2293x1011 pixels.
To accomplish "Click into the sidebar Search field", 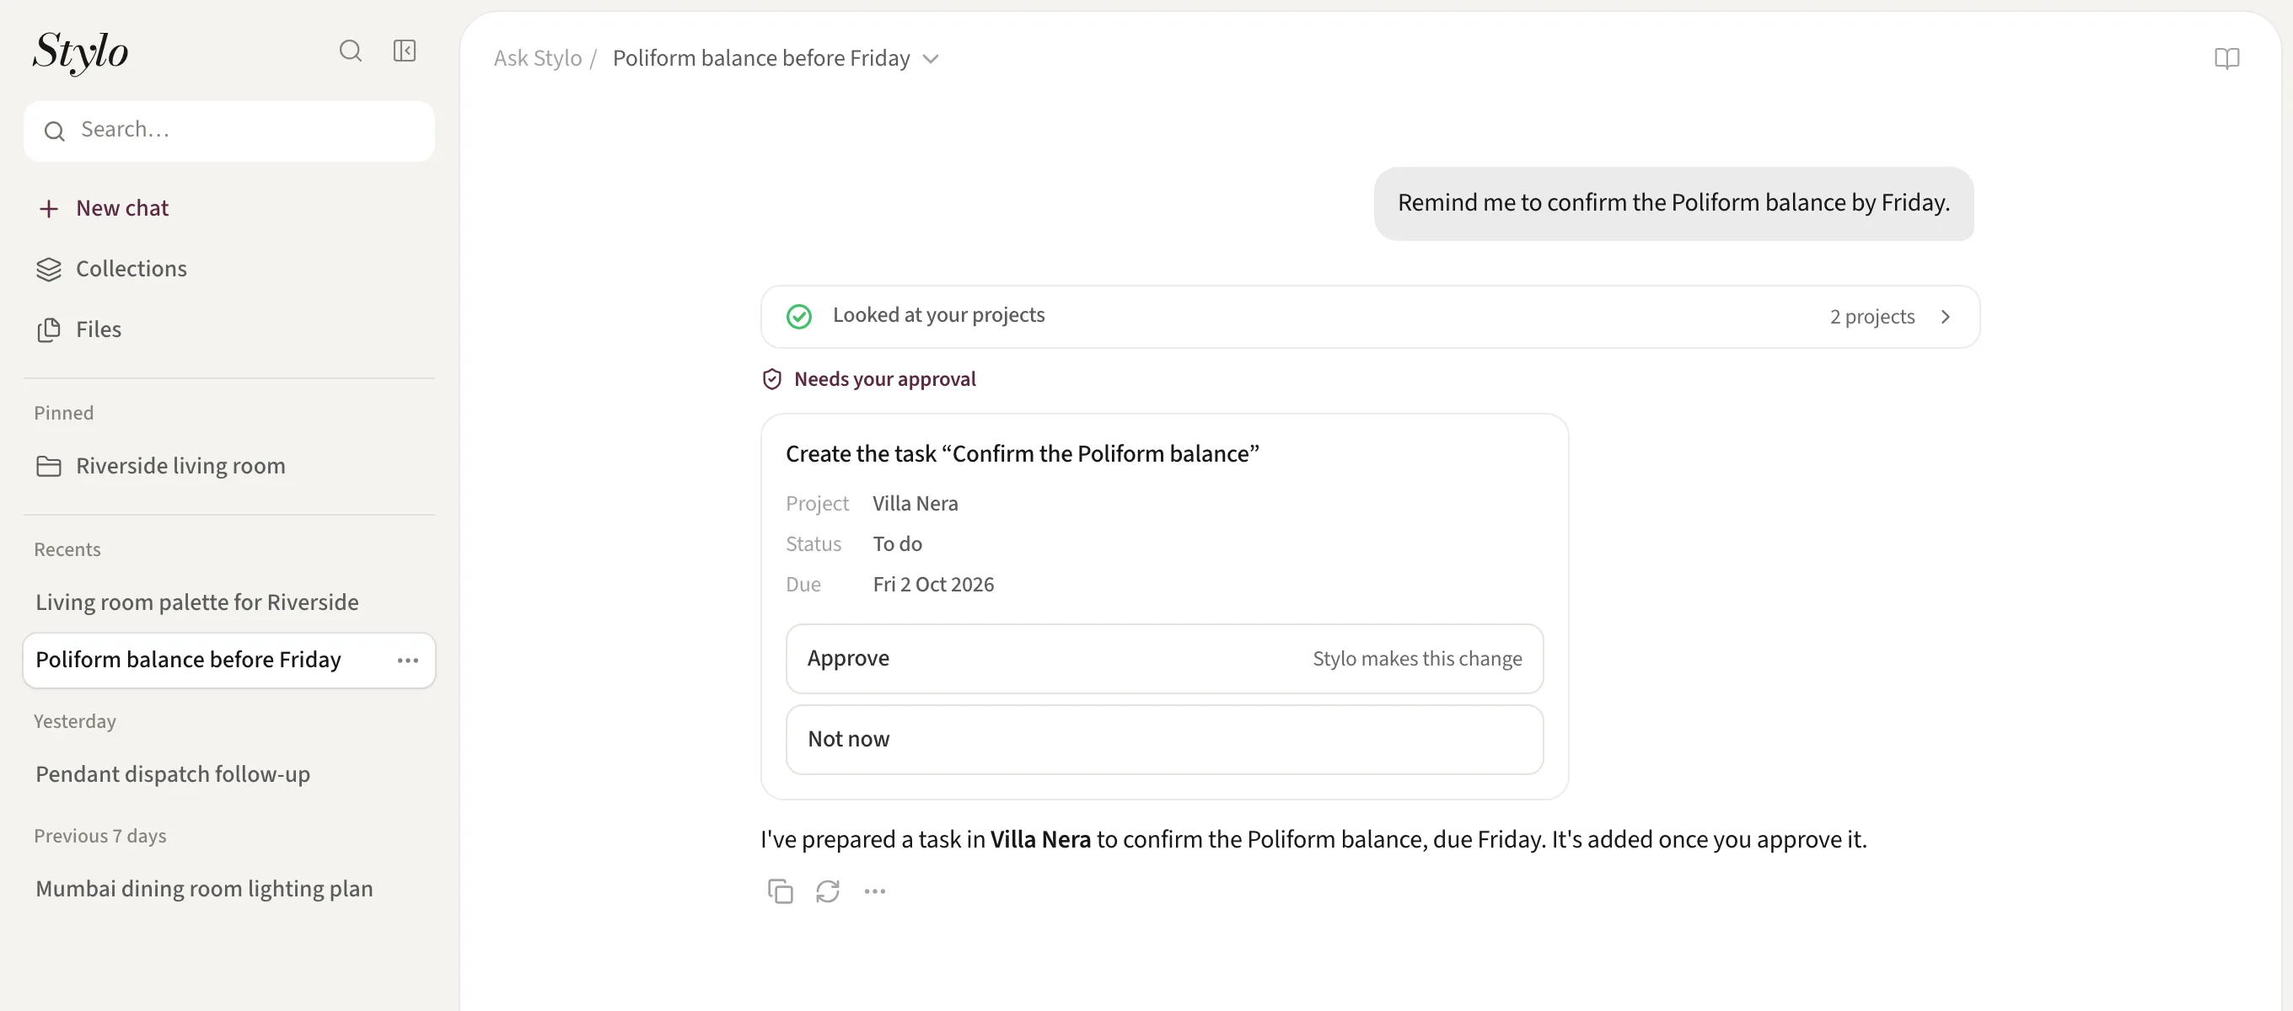I will click(229, 131).
